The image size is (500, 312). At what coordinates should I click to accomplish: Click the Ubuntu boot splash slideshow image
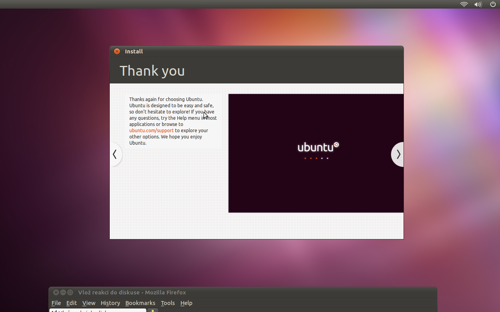point(316,153)
